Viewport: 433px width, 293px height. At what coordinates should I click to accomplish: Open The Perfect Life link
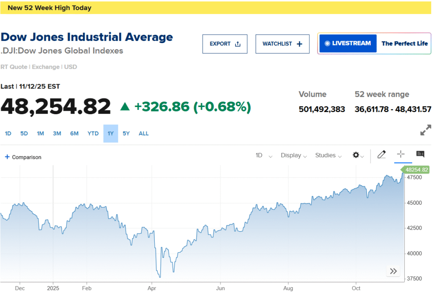(404, 44)
